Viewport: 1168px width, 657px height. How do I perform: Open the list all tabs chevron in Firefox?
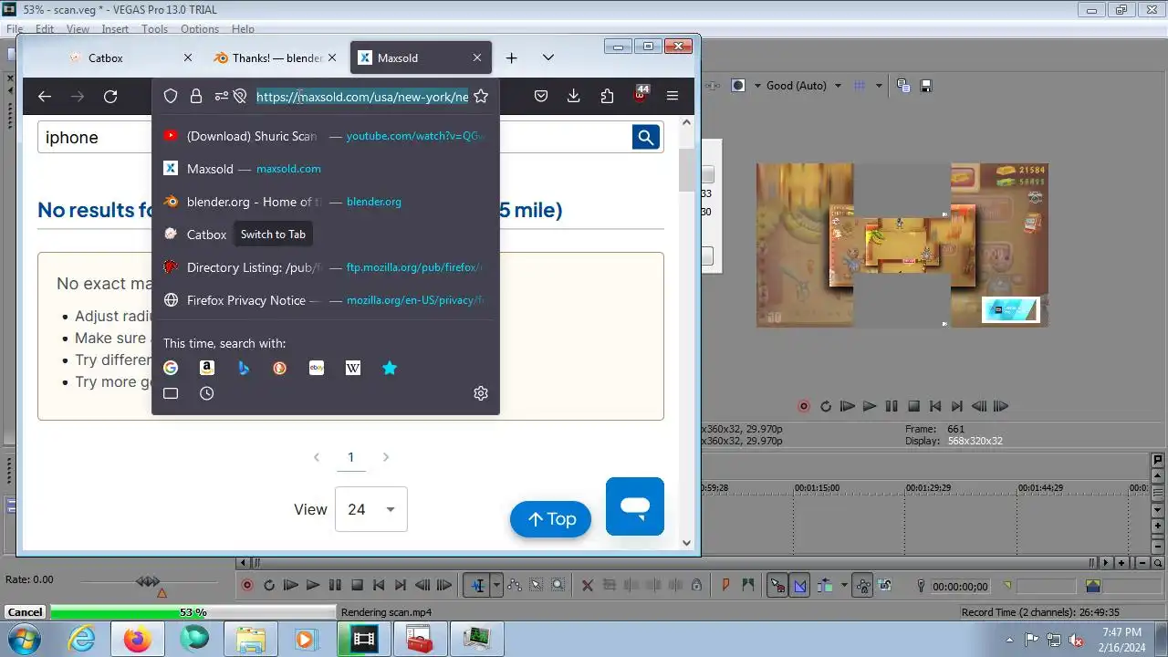(x=547, y=57)
